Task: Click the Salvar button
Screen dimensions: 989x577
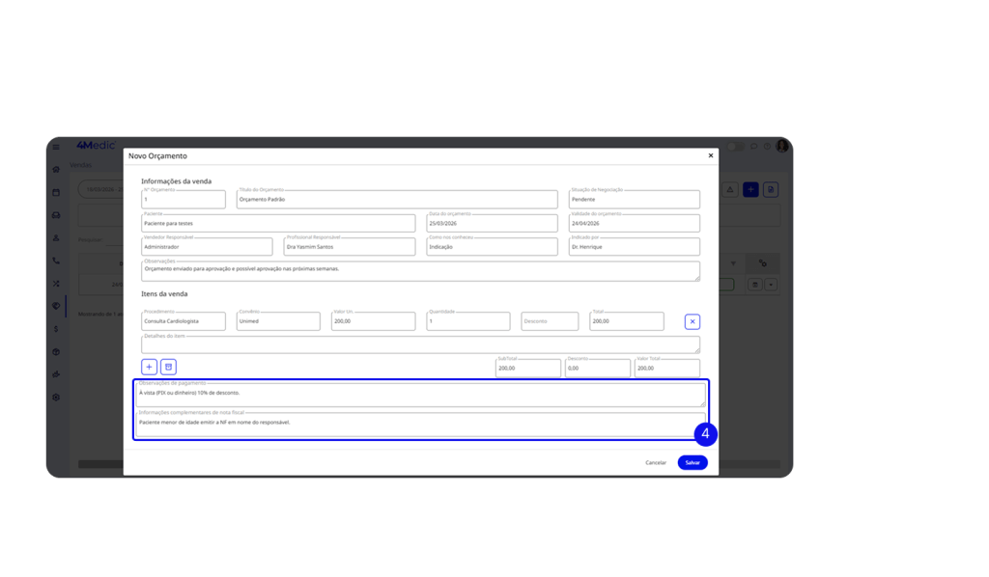Action: (x=692, y=462)
